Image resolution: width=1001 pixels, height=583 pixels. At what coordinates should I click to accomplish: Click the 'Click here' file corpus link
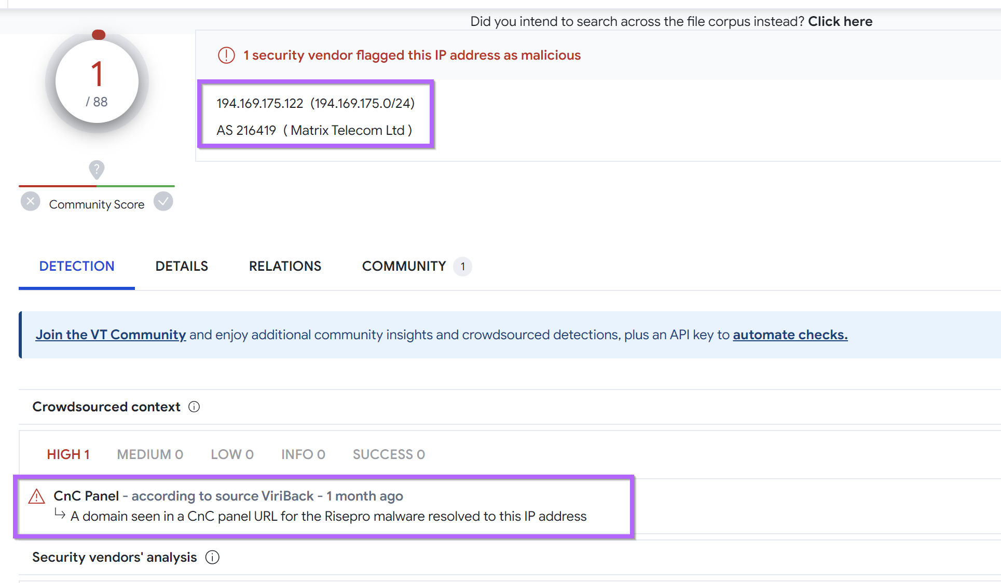(840, 21)
